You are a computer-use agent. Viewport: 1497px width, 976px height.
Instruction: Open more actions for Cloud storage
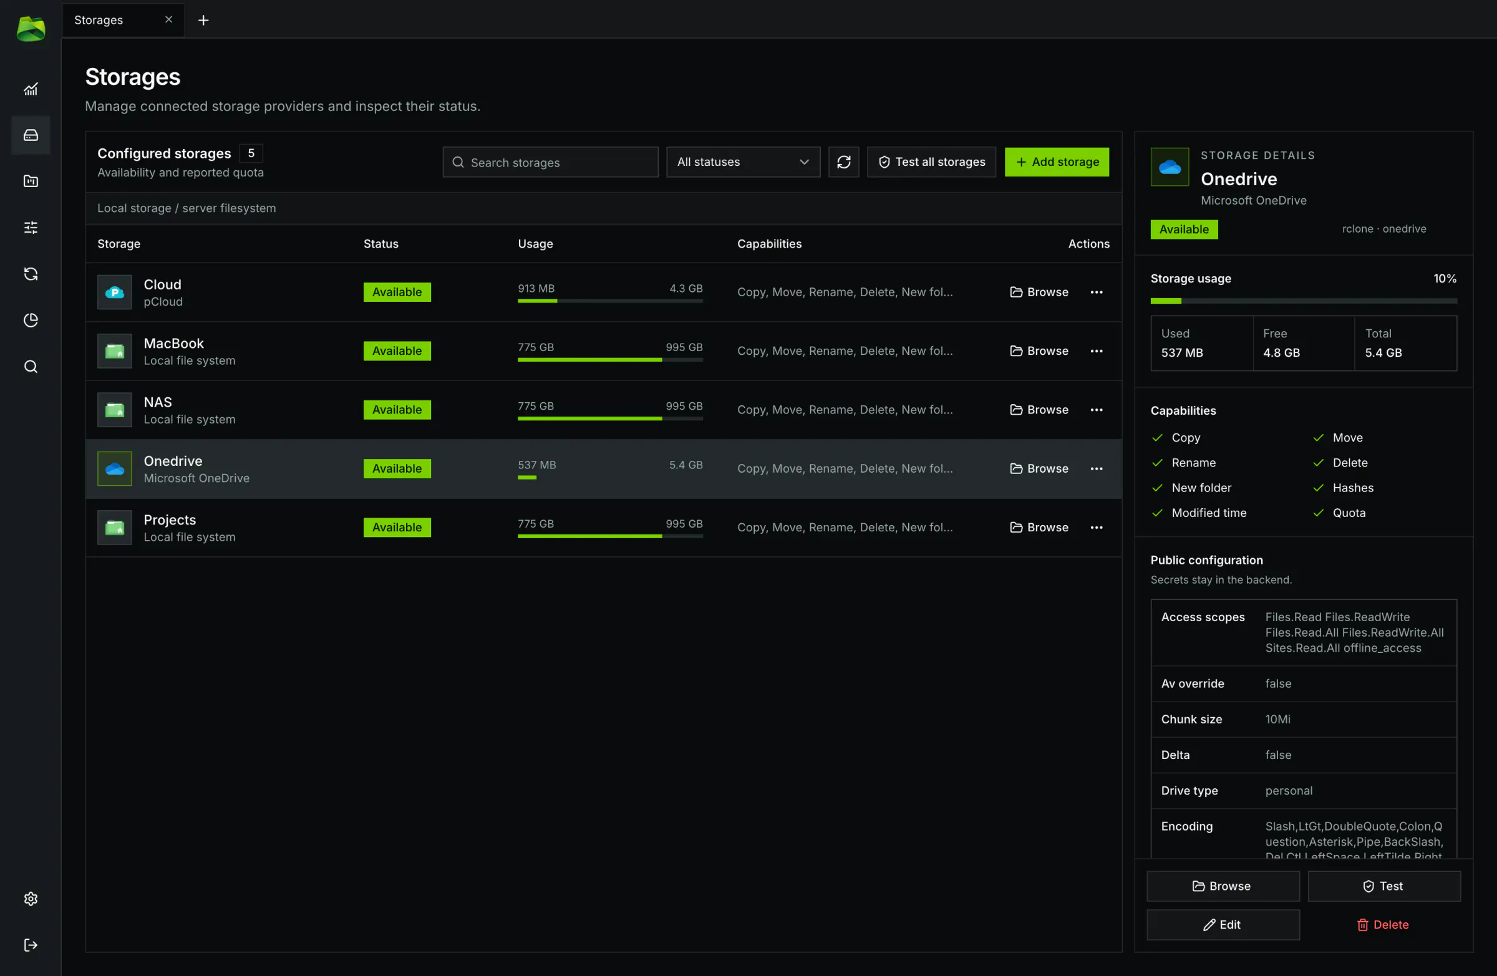1097,292
